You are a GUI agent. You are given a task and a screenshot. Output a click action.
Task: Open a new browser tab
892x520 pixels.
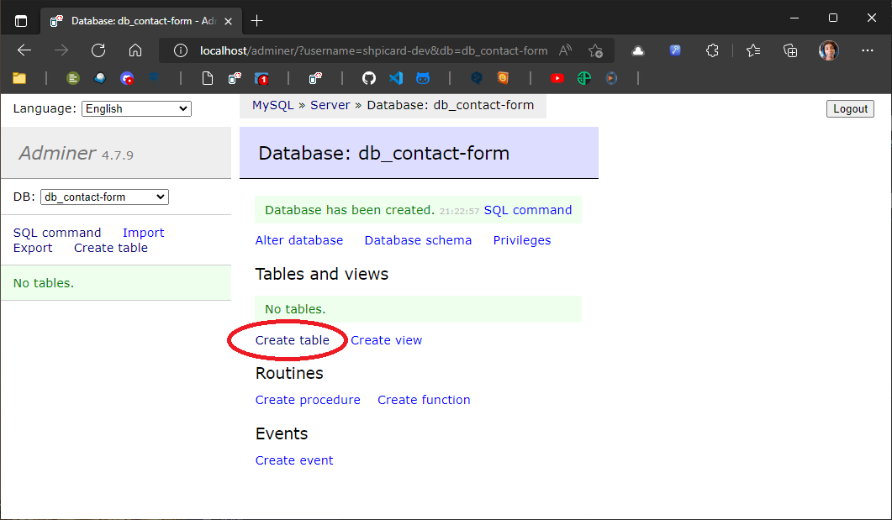[x=257, y=21]
